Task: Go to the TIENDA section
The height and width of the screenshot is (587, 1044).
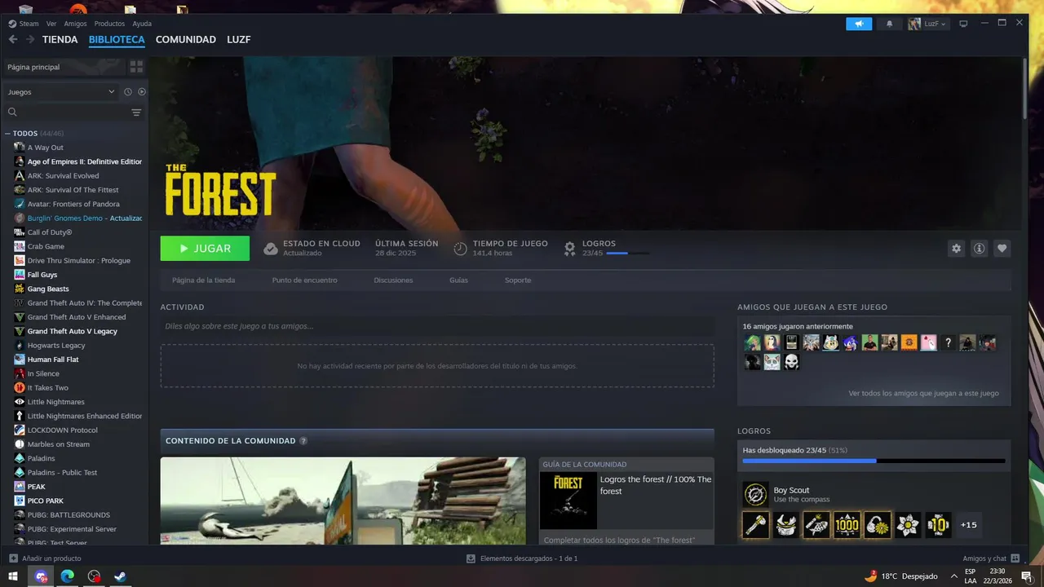Action: [x=60, y=39]
